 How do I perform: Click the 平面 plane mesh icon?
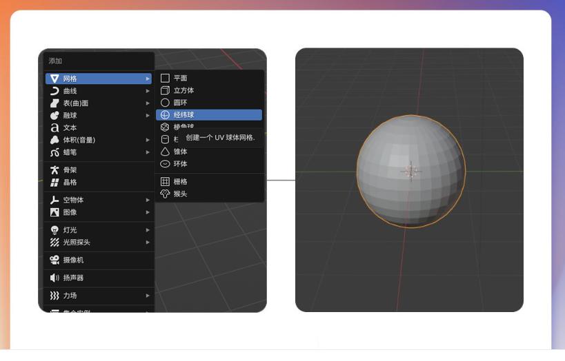[165, 78]
